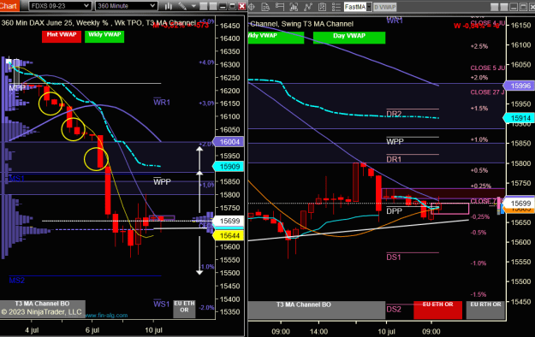Click the www.fin-alg.com link
Image resolution: width=535 pixels, height=337 pixels.
[x=106, y=315]
